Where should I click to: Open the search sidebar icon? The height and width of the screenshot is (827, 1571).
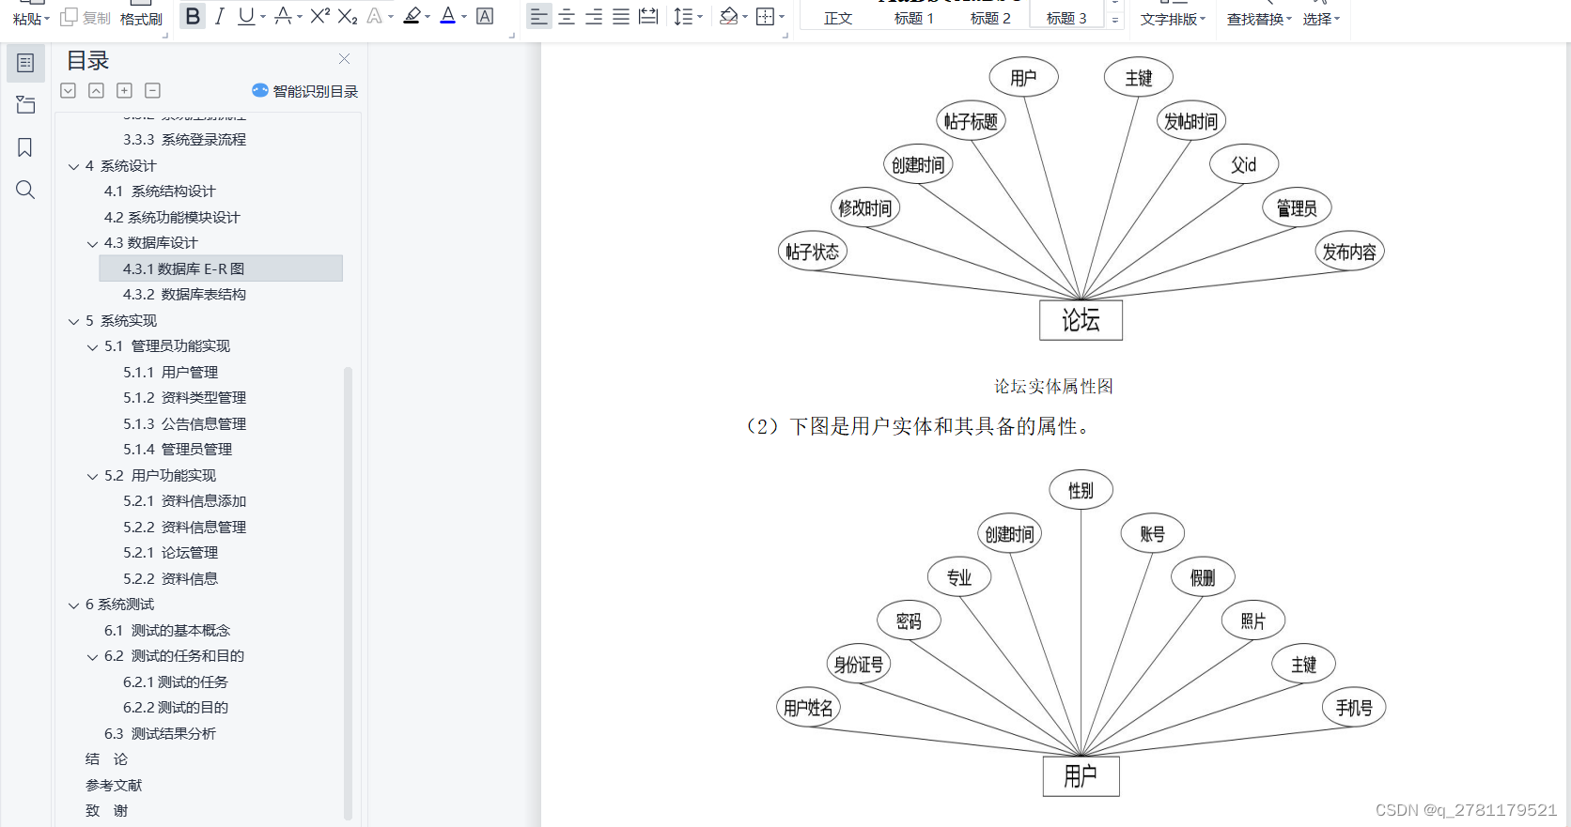[x=25, y=190]
